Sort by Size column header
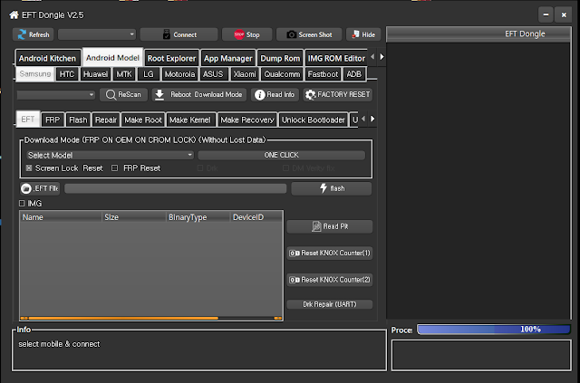Image resolution: width=580 pixels, height=383 pixels. point(134,217)
